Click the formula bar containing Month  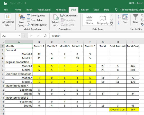(x=97, y=36)
